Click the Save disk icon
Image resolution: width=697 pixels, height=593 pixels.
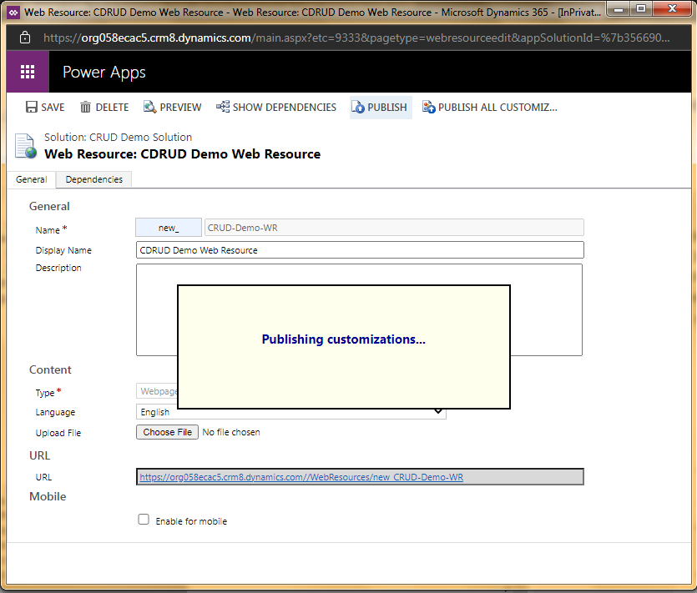click(32, 107)
